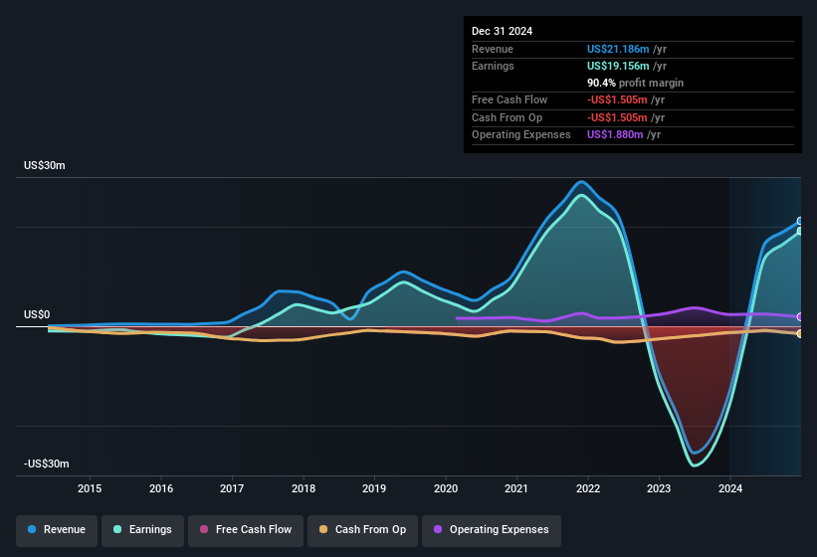Image resolution: width=817 pixels, height=557 pixels.
Task: Click the US$21.186m revenue value
Action: coord(618,49)
